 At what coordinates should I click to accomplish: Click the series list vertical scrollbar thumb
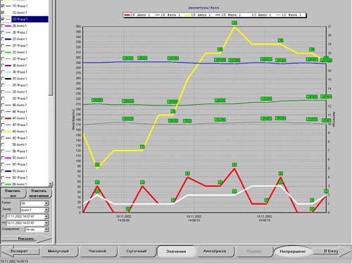point(51,47)
